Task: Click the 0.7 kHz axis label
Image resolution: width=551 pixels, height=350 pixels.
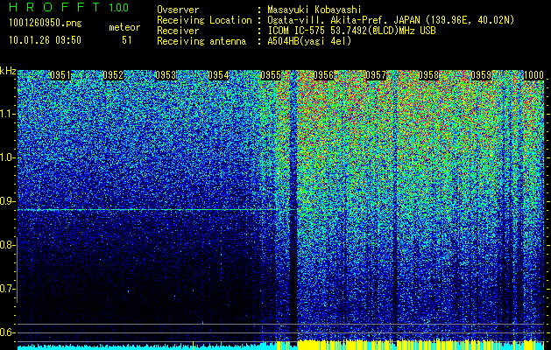Action: coord(7,289)
